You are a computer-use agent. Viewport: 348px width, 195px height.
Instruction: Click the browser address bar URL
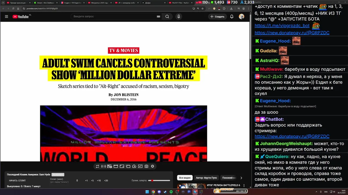[42, 8]
